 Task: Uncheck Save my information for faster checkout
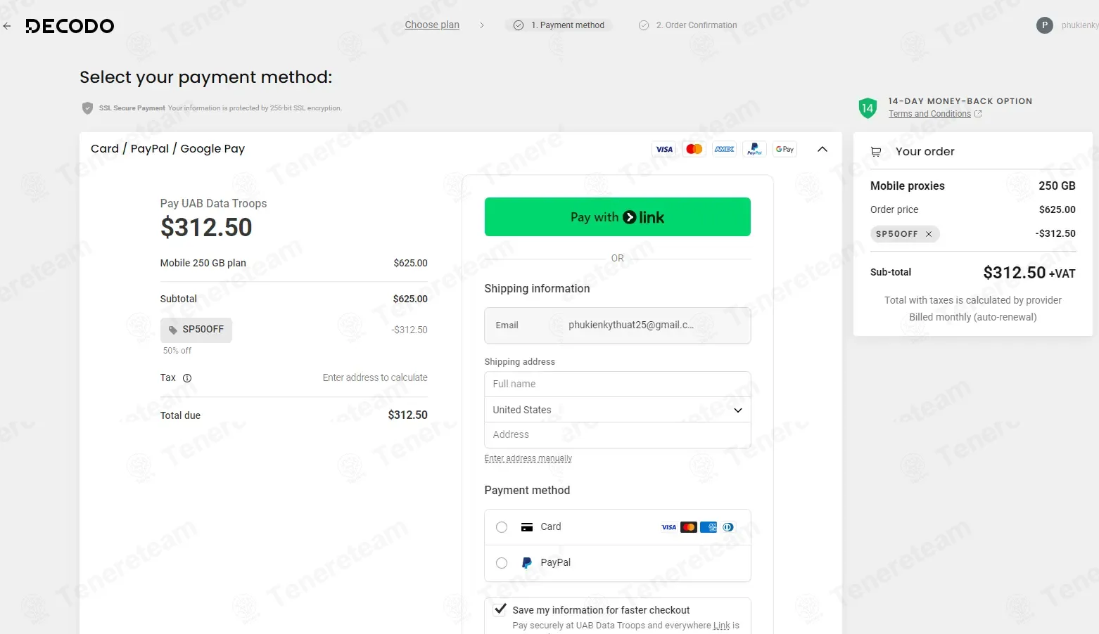pos(500,609)
